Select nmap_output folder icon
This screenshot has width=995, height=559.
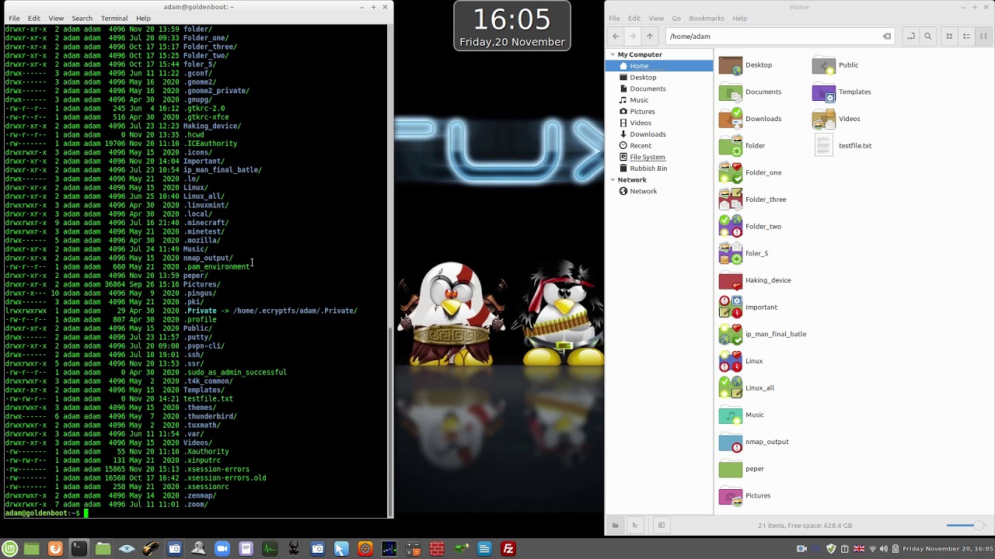[x=731, y=442]
